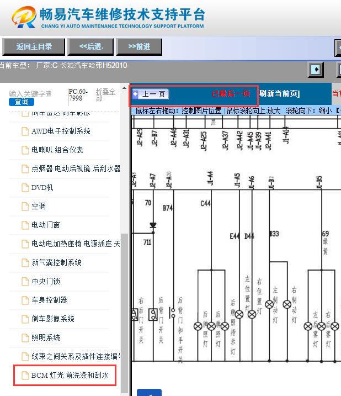Focus the keyword search input field
341x396 pixels.
tap(30, 94)
